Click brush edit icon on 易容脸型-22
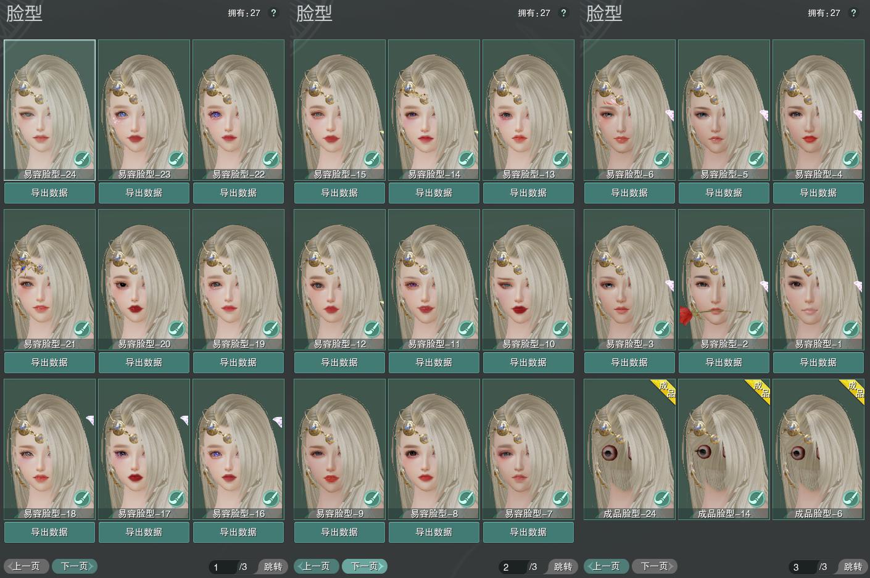Image resolution: width=870 pixels, height=578 pixels. 271,160
